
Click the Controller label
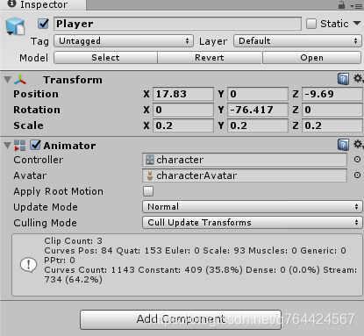pos(39,160)
